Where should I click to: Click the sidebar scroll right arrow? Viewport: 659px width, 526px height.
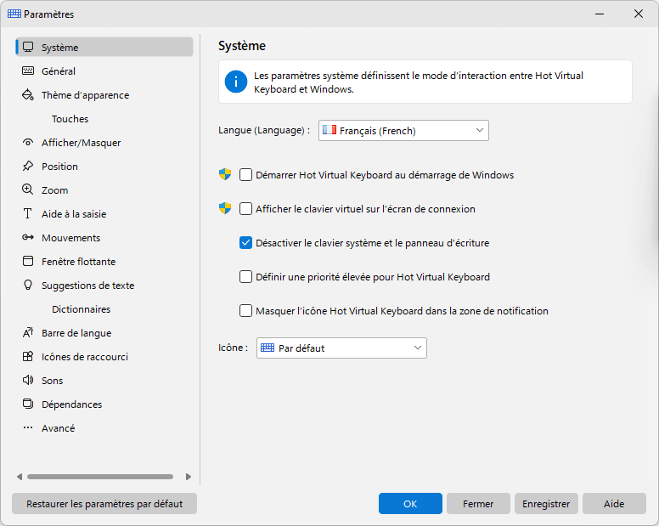coord(189,477)
